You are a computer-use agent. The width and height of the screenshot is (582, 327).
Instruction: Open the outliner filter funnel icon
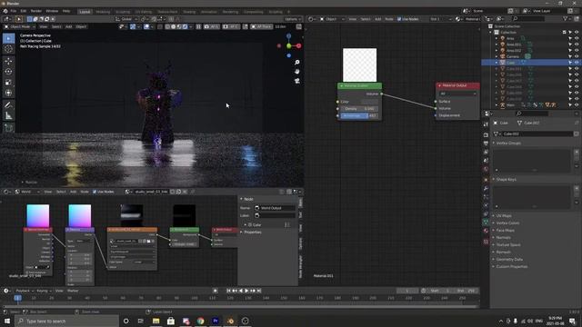[x=566, y=18]
